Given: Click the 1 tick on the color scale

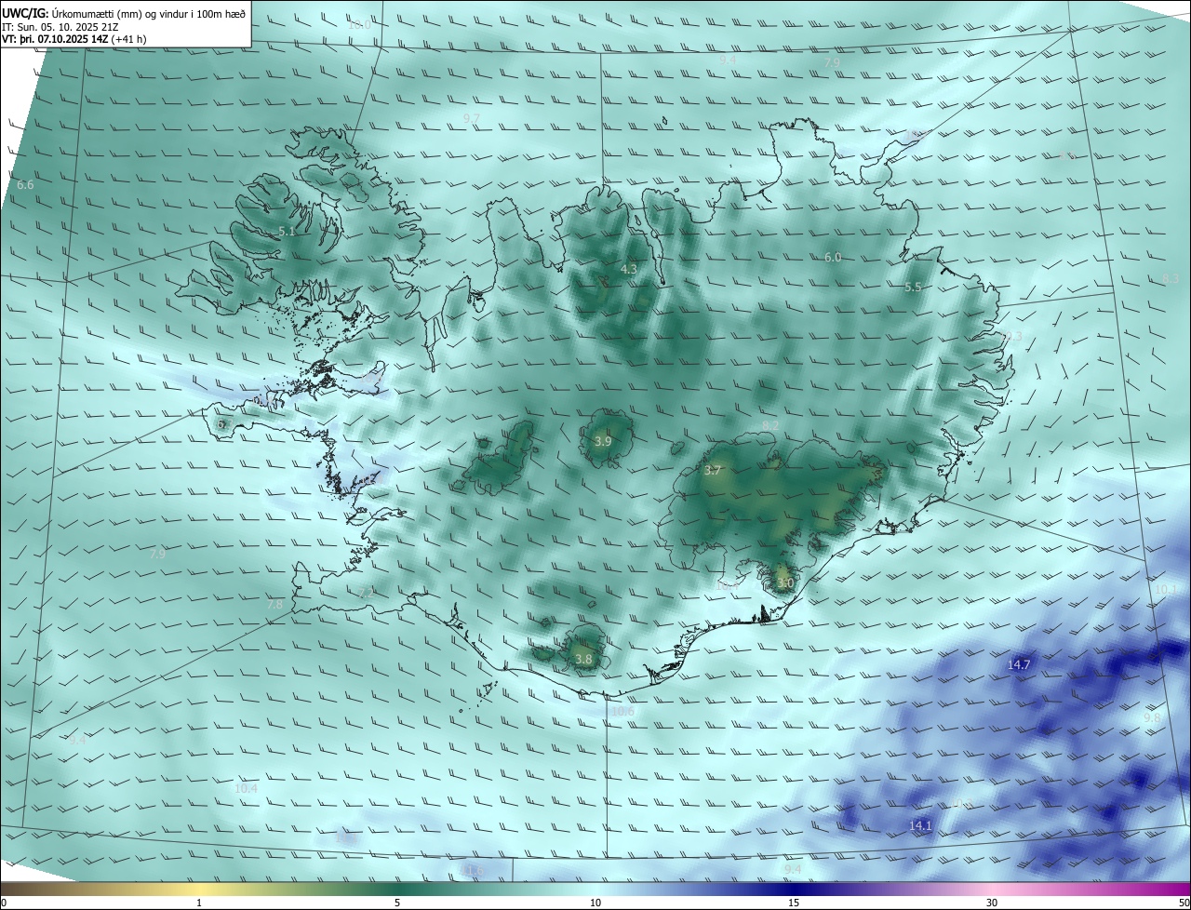Looking at the screenshot, I should [199, 903].
